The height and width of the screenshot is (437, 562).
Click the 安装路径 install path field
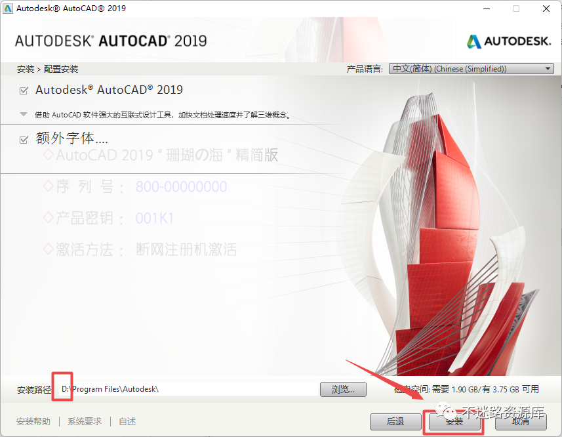[x=188, y=389]
